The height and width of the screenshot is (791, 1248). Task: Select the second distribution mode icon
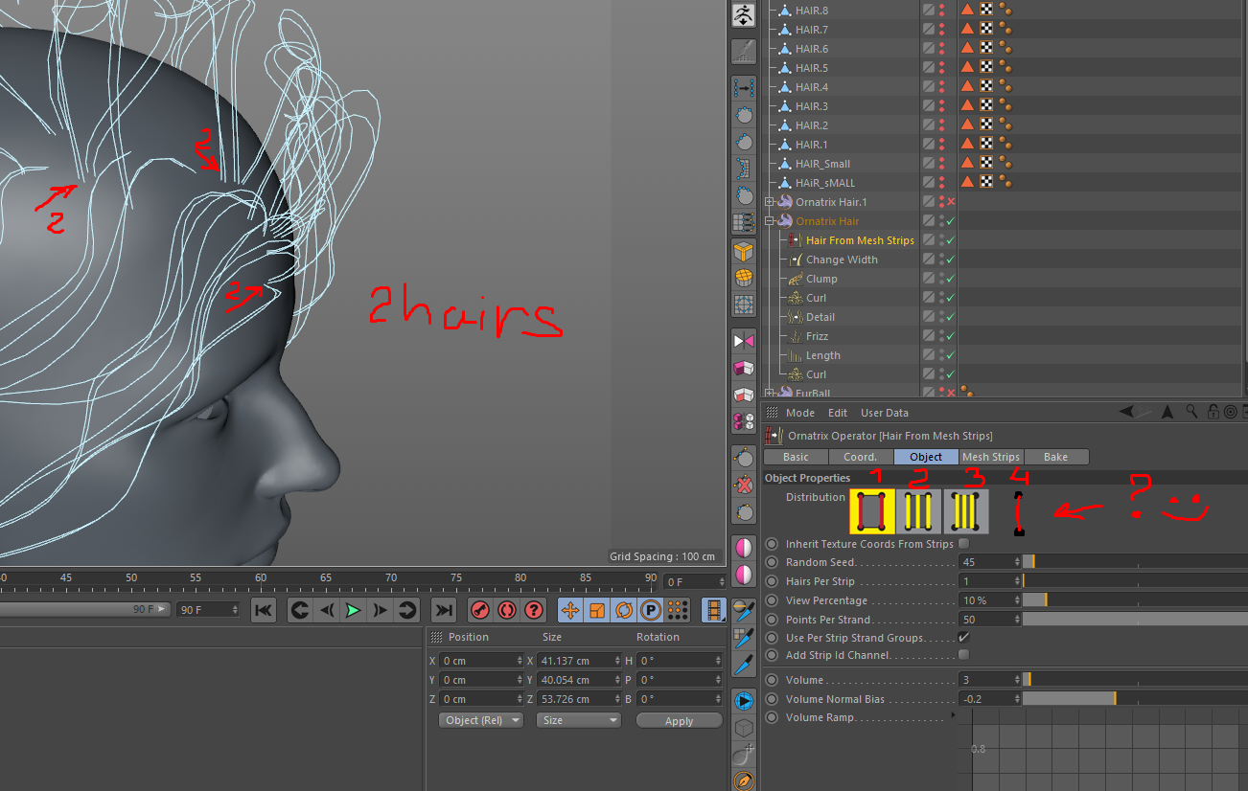pos(919,511)
